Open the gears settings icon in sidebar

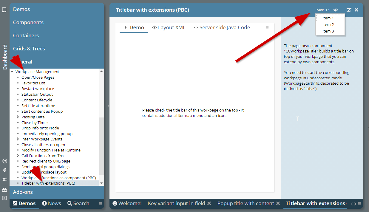(4, 179)
